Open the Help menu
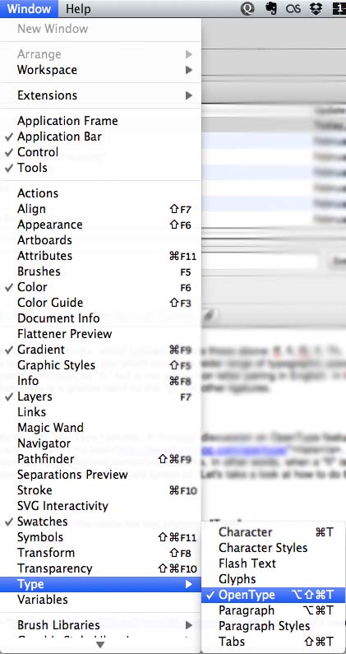This screenshot has height=654, width=346. [x=78, y=9]
